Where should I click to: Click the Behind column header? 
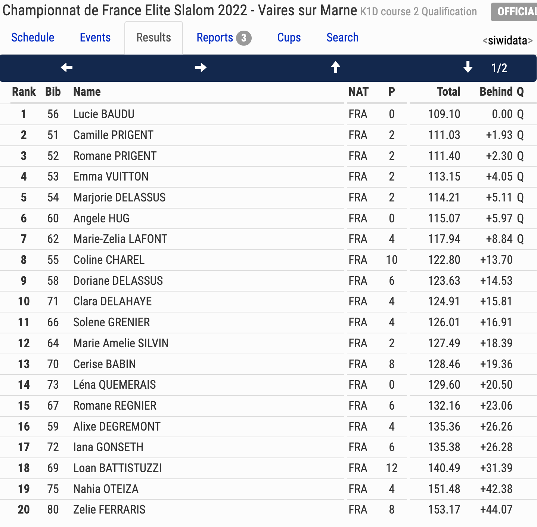496,92
